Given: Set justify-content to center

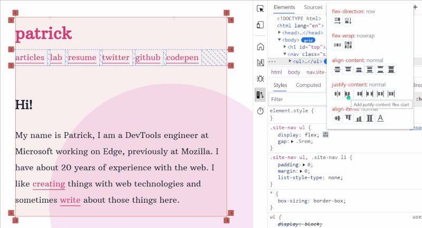Looking at the screenshot, I should (x=337, y=94).
